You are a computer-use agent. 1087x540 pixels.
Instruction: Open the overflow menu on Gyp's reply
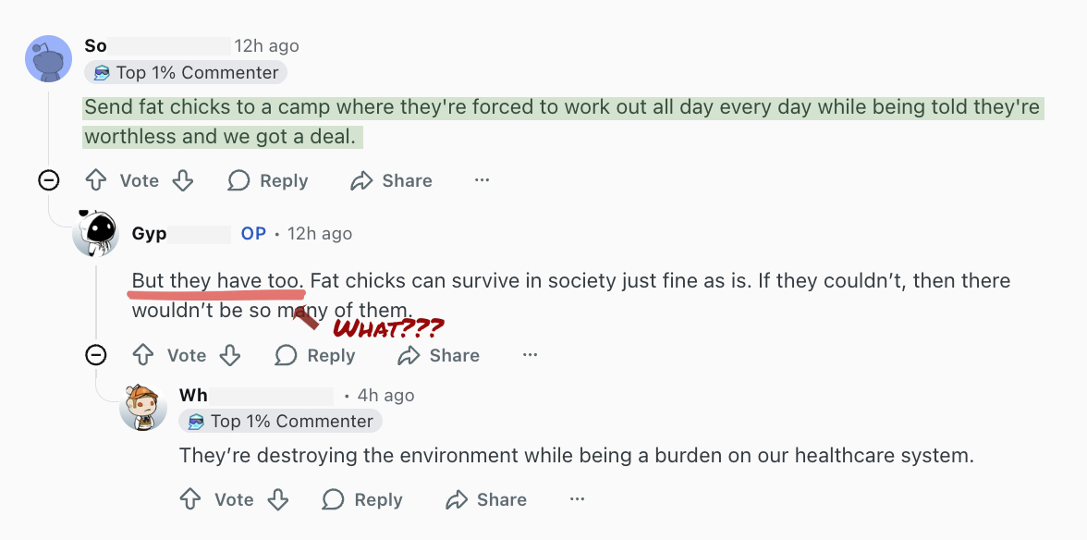(530, 355)
